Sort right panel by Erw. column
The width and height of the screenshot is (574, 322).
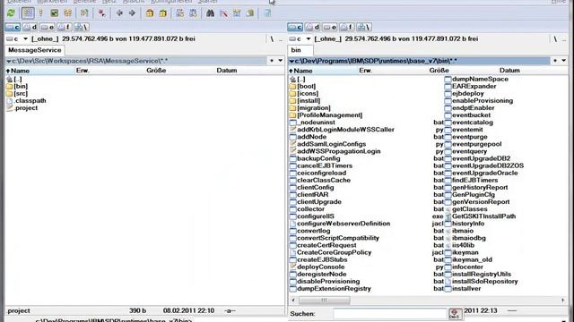point(365,71)
